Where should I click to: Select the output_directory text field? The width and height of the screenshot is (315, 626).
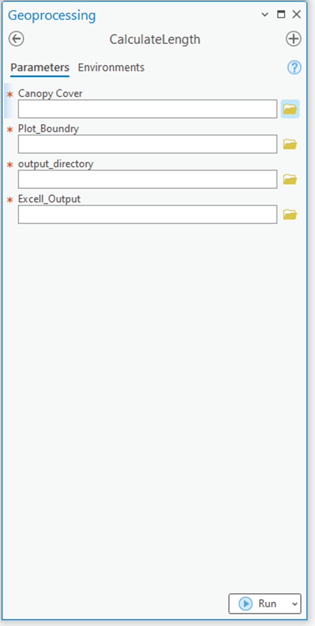point(147,179)
